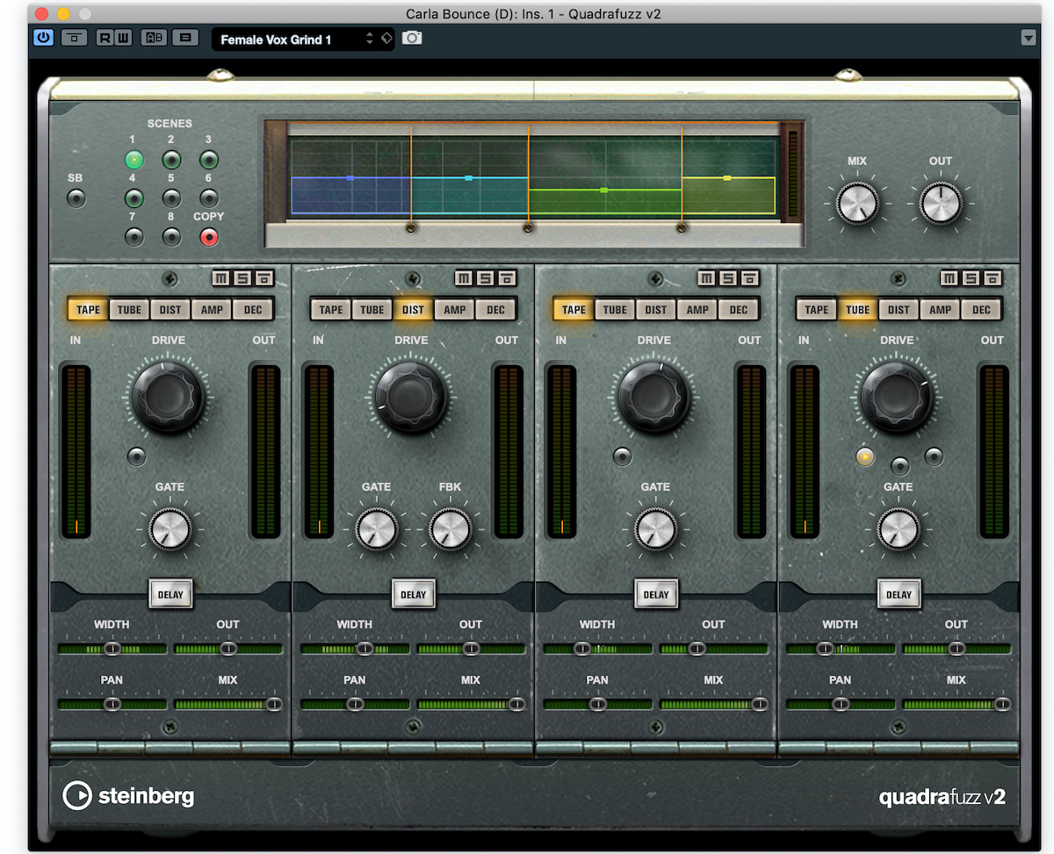The width and height of the screenshot is (1054, 854).
Task: Mute band 4 with its M button
Action: click(949, 278)
